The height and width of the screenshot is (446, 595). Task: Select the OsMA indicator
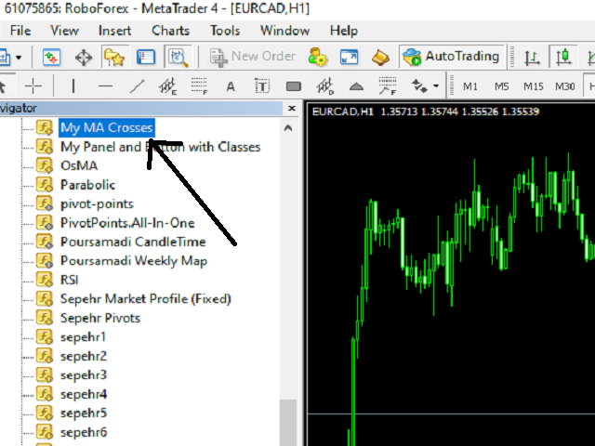79,165
